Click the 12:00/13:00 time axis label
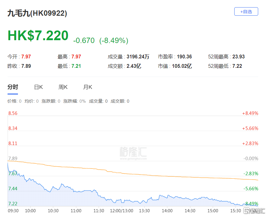 click(122, 211)
